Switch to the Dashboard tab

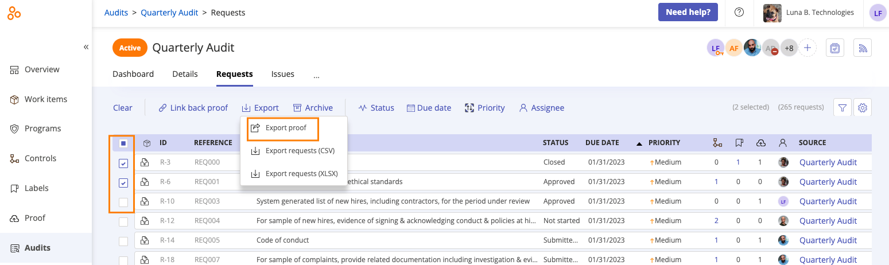point(133,74)
